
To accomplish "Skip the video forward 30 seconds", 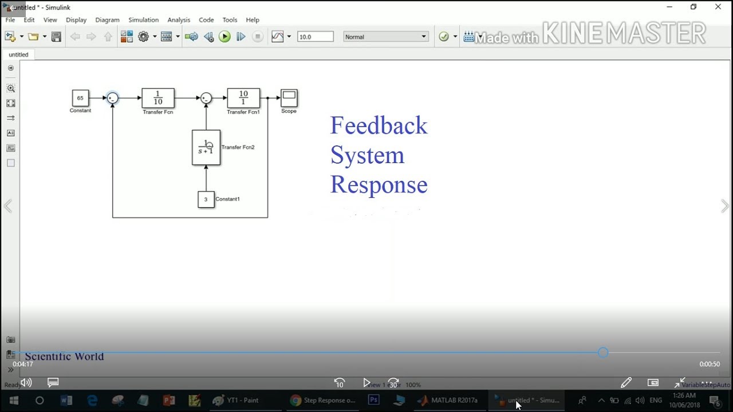I will coord(393,383).
